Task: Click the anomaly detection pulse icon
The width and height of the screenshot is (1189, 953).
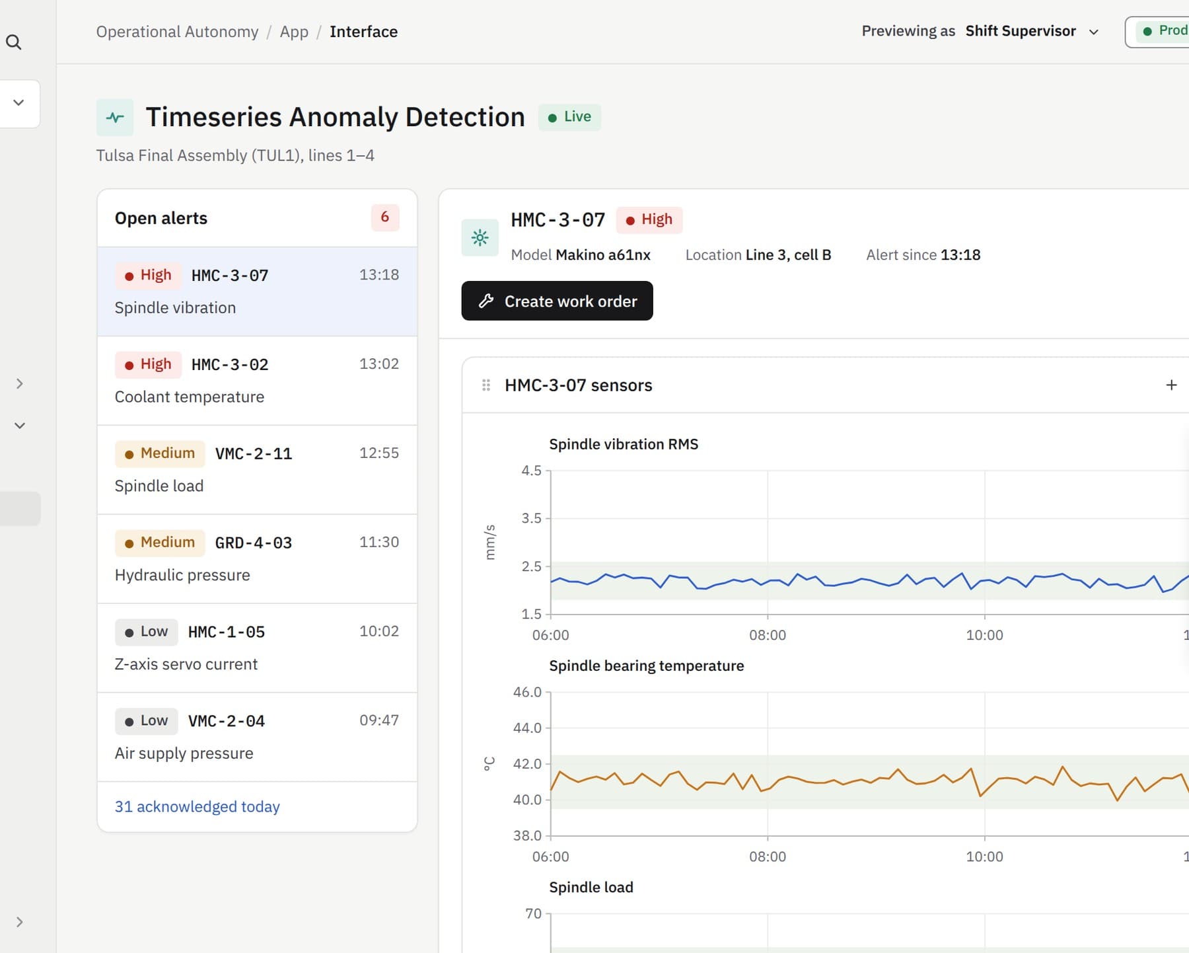Action: [x=115, y=118]
